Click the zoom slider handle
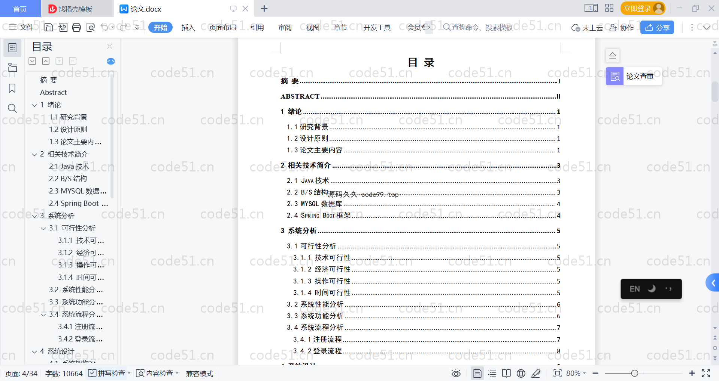The height and width of the screenshot is (381, 719). pos(634,373)
